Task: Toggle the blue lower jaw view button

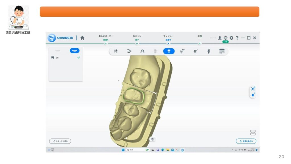Action: click(74, 50)
